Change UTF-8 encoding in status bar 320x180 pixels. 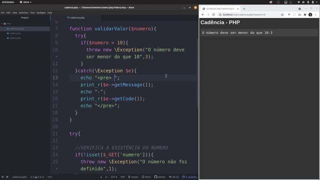pyautogui.click(x=114, y=177)
